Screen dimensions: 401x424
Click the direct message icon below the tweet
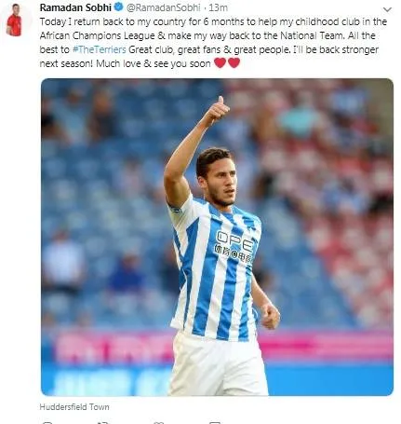coord(215,422)
